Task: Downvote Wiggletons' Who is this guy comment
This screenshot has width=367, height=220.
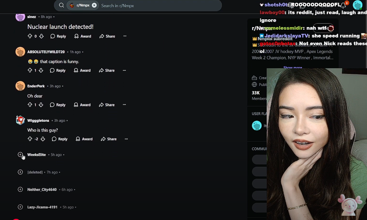Action: click(x=43, y=139)
